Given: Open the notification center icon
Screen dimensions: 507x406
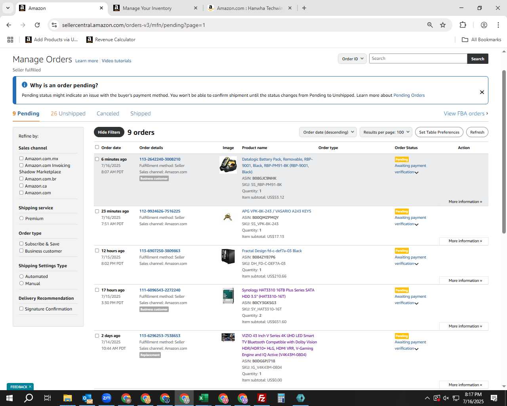Looking at the screenshot, I should tap(494, 398).
